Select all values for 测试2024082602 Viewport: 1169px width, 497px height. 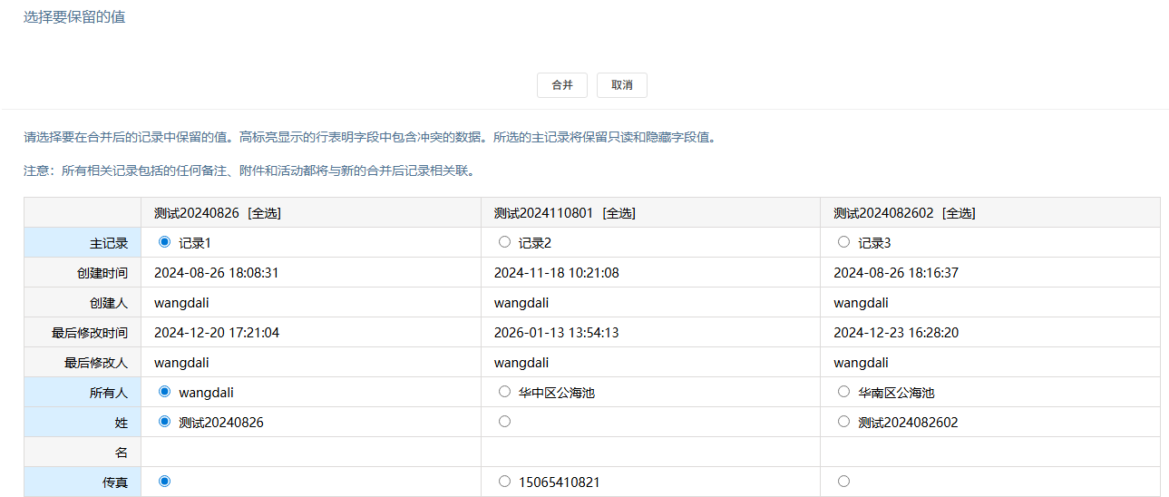[x=958, y=213]
